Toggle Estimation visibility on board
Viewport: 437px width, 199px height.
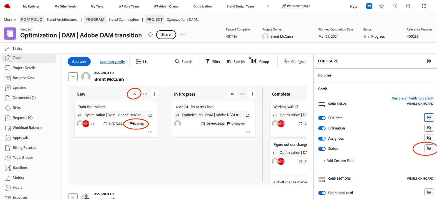tap(429, 128)
